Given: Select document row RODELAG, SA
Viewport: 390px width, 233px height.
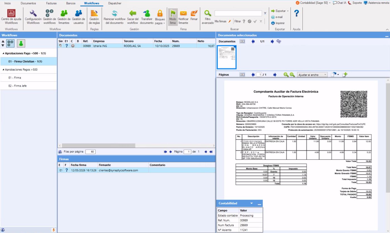Looking at the screenshot, I should click(x=136, y=46).
